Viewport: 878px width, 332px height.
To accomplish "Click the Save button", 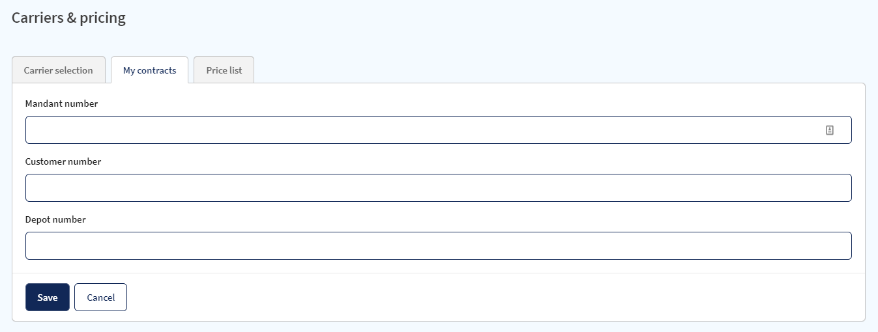I will (48, 297).
